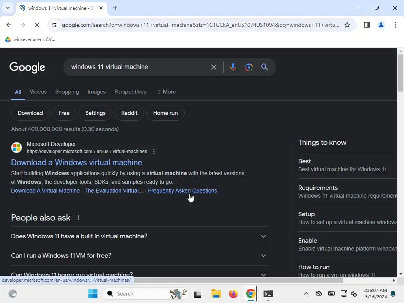Clear the Google search query
This screenshot has width=404, height=303.
(x=213, y=67)
